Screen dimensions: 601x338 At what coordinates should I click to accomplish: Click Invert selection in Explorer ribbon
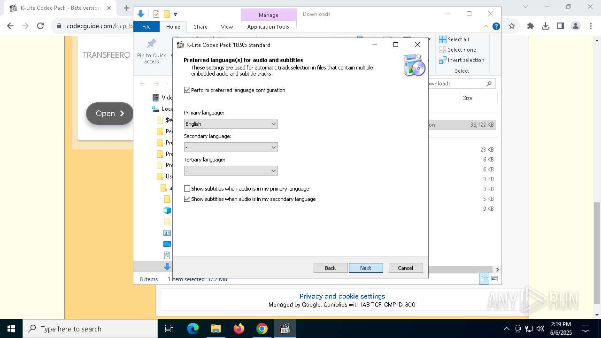pos(462,60)
